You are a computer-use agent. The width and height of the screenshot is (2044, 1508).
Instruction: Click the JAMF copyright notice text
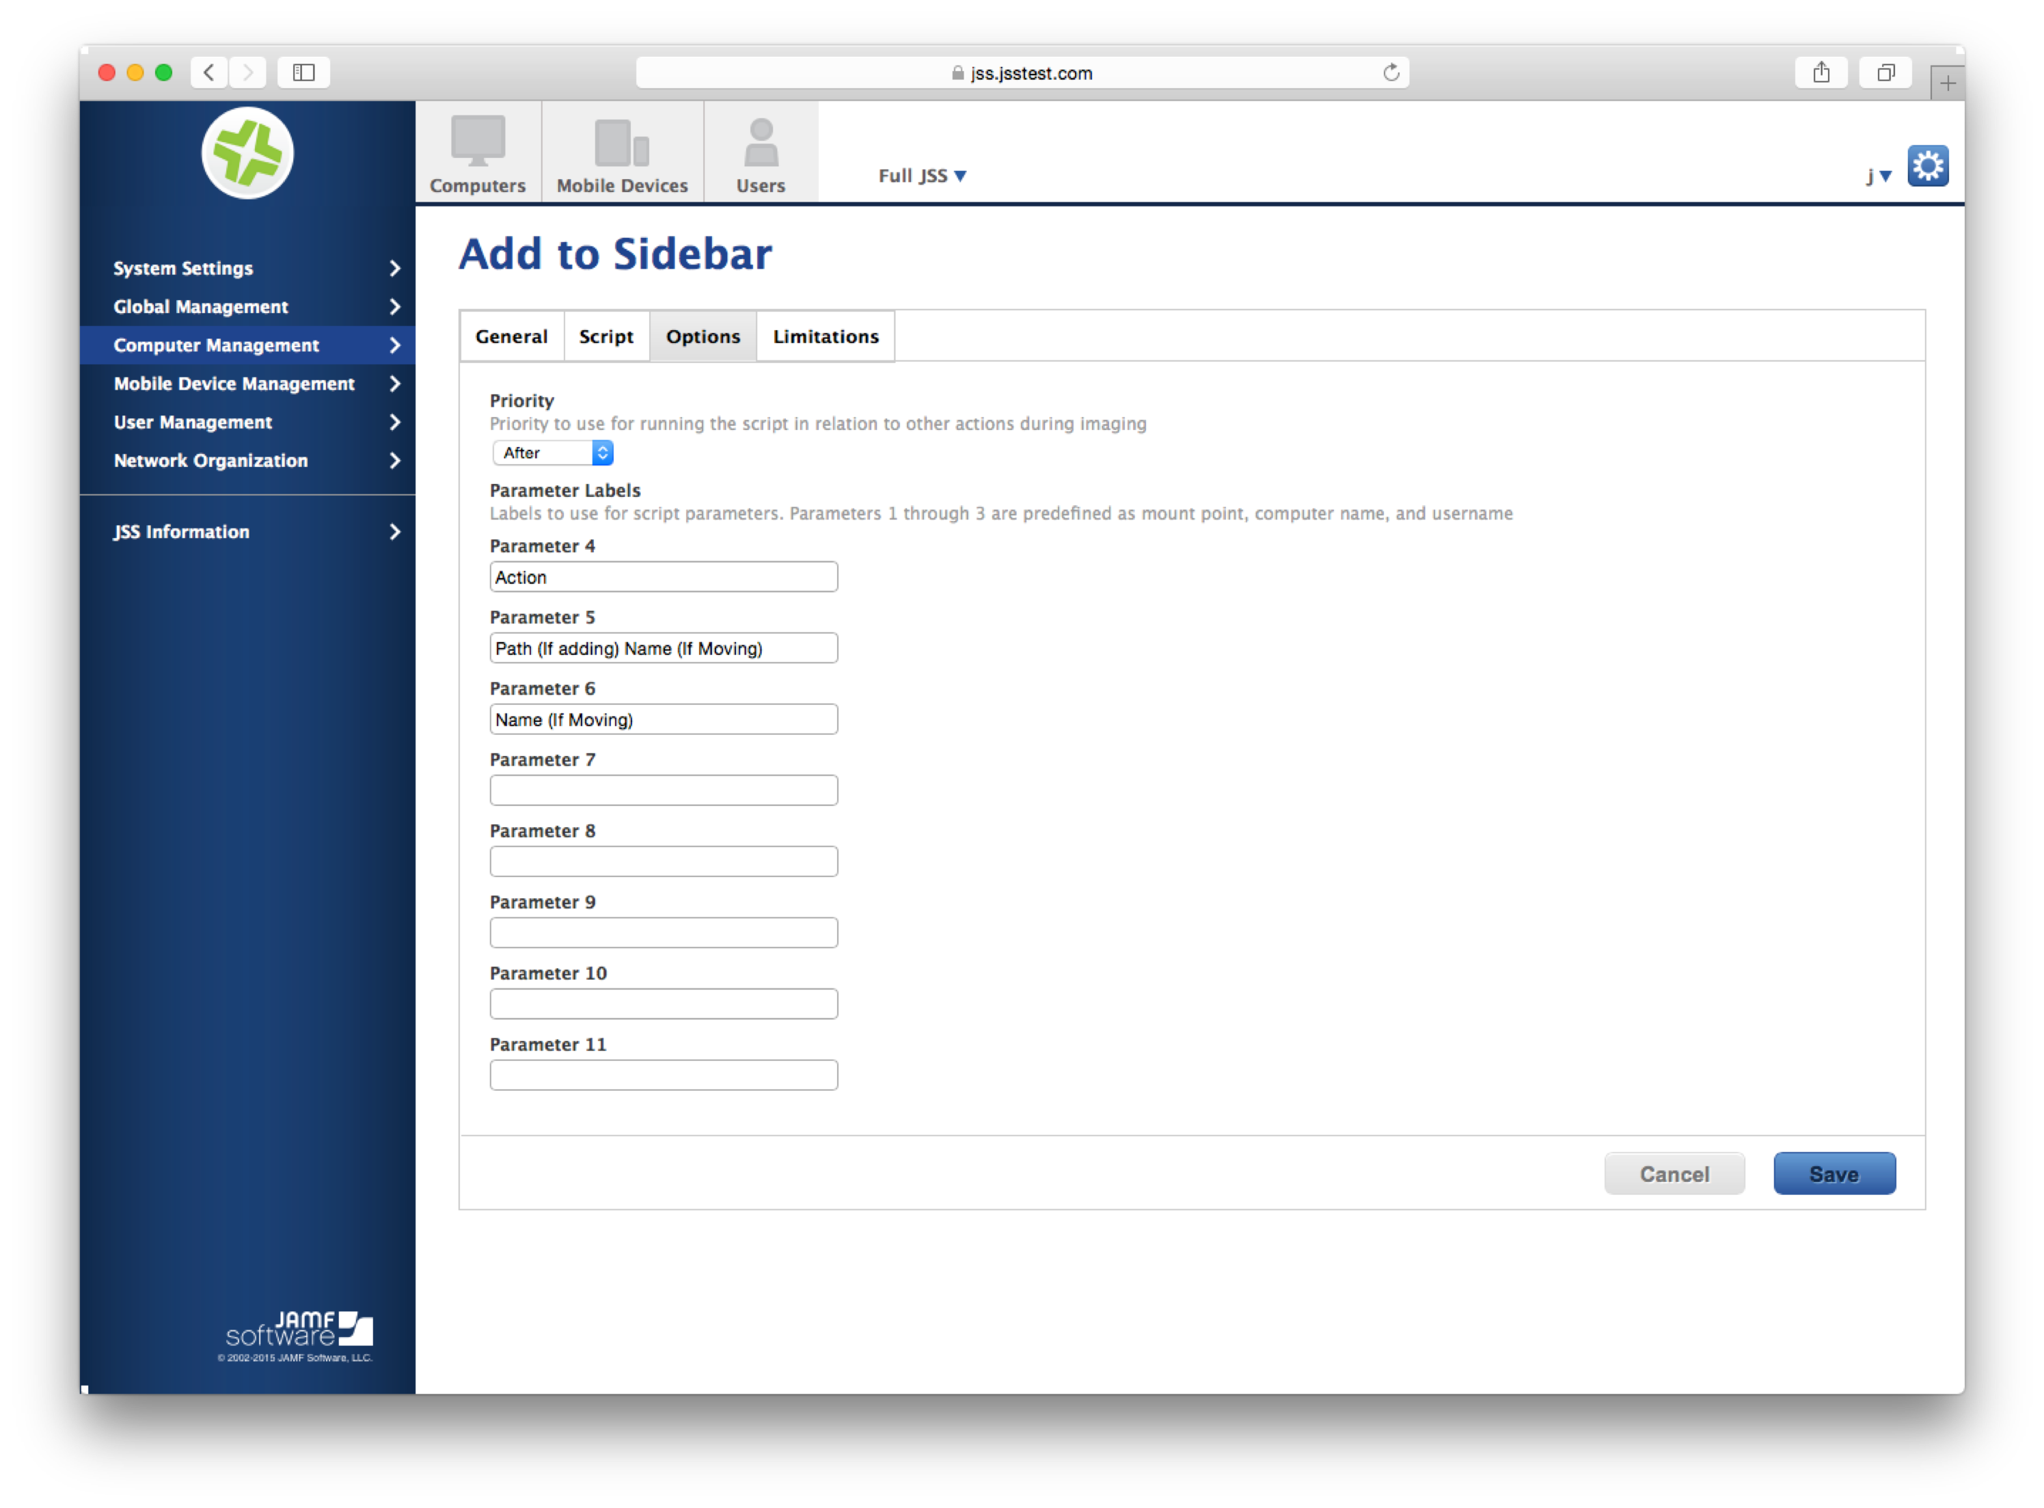295,1358
